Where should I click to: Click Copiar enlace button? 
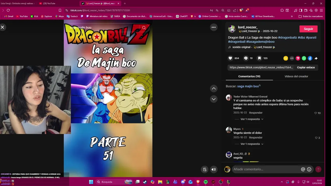pyautogui.click(x=306, y=67)
